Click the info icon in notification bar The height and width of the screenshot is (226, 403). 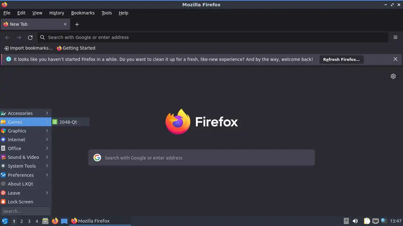pyautogui.click(x=9, y=59)
